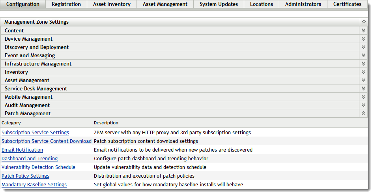Click 'Email notifications to be delivered' description
This screenshot has height=195, width=374.
(x=173, y=150)
